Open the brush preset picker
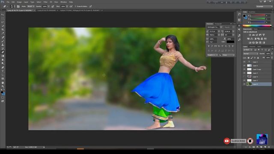The image size is (274, 154). pyautogui.click(x=12, y=6)
